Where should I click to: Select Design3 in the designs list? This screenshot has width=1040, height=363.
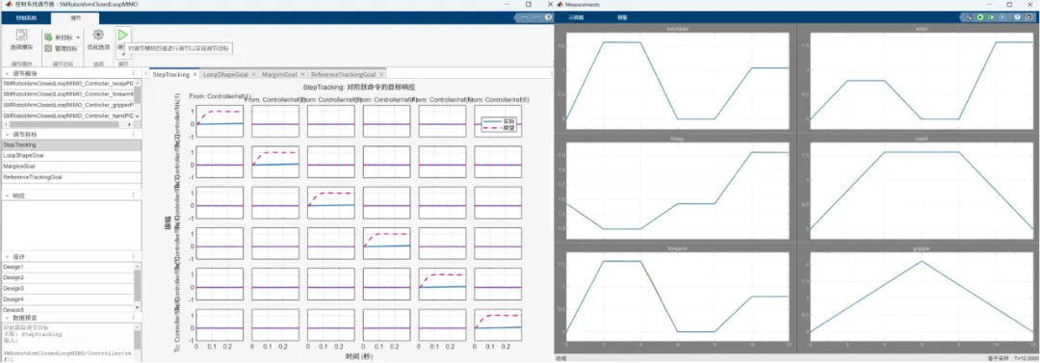67,289
